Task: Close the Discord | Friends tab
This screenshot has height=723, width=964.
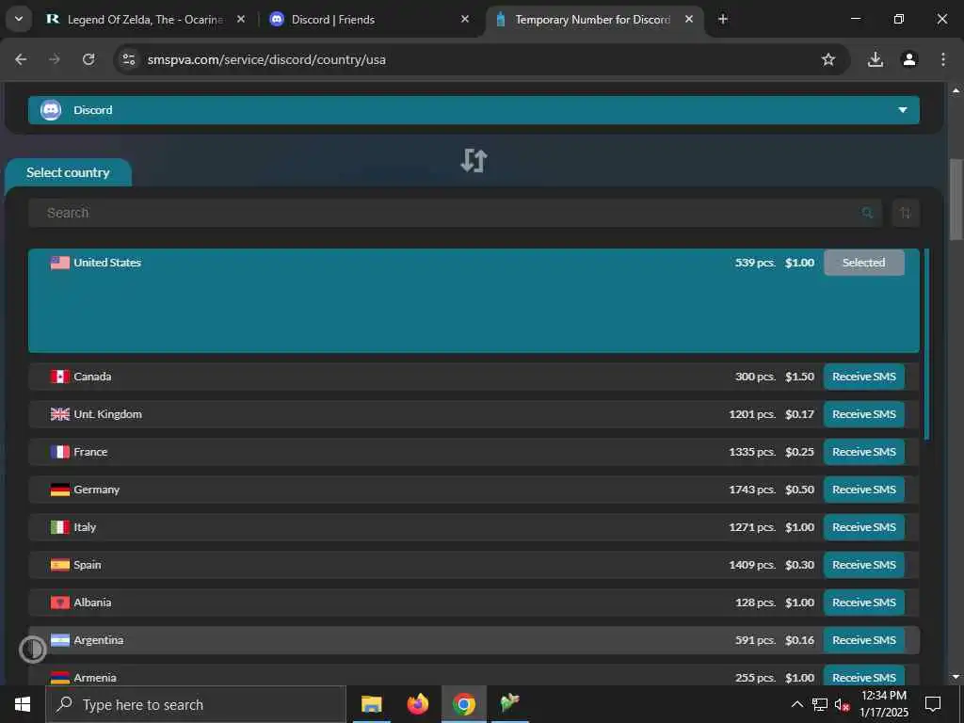Action: pos(465,20)
